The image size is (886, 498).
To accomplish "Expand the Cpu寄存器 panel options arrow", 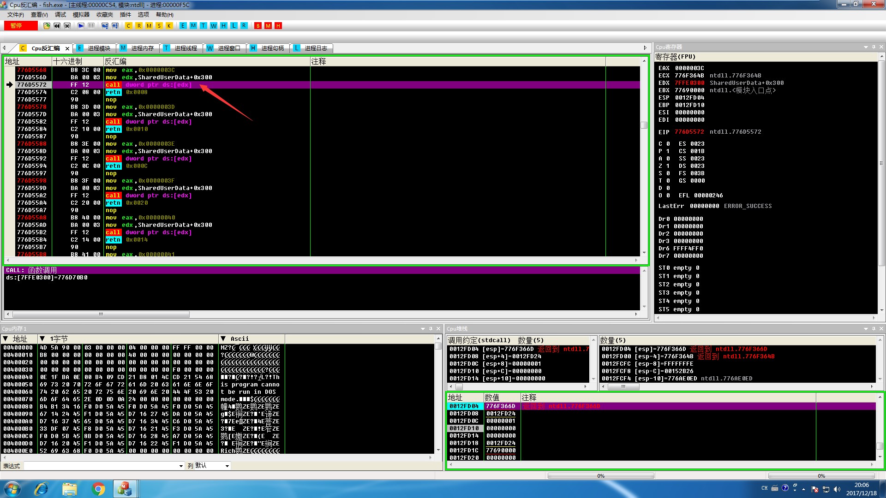I will pos(866,47).
